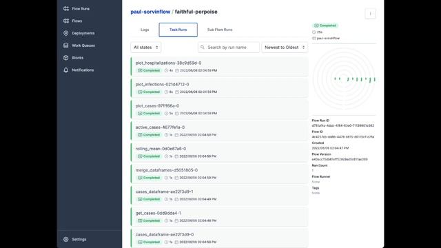Click the Deployments pin icon
Image resolution: width=441 pixels, height=248 pixels.
[x=66, y=33]
